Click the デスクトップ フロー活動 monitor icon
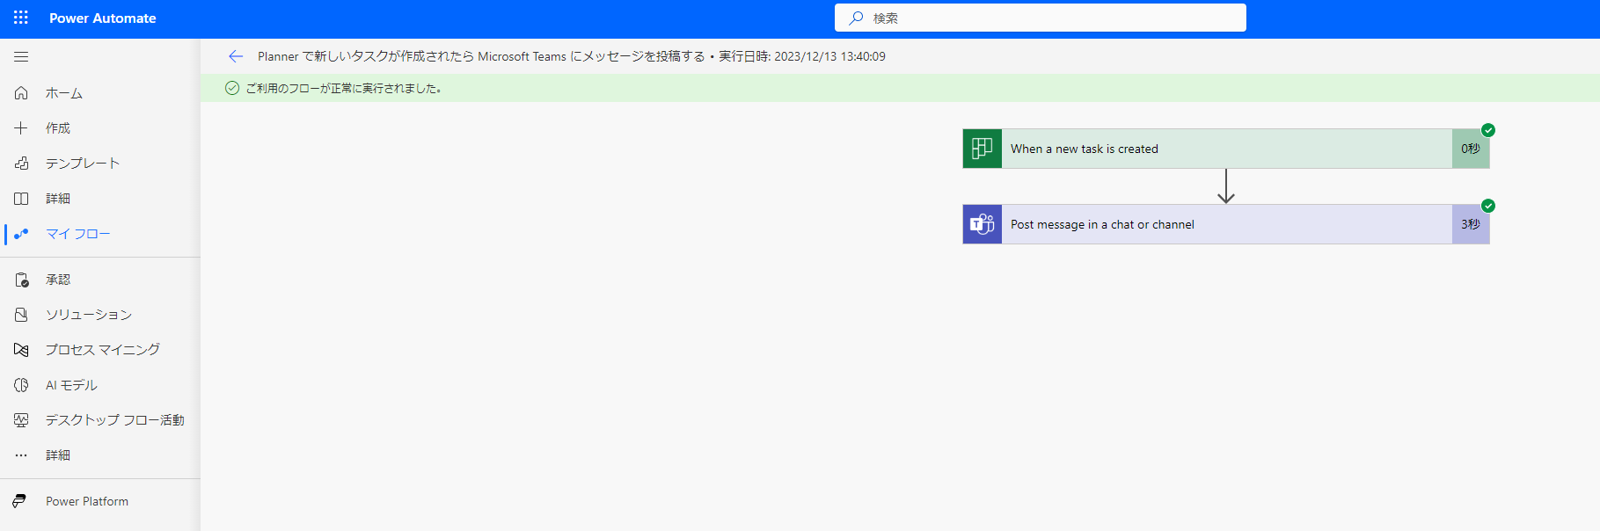 [21, 420]
